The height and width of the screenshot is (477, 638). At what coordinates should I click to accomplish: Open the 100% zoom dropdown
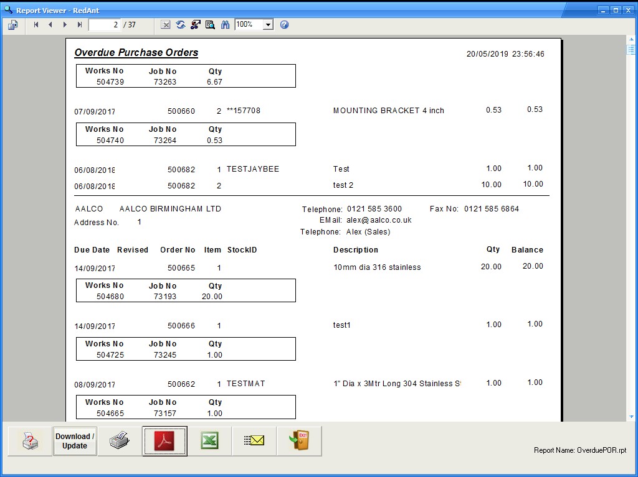(x=268, y=25)
